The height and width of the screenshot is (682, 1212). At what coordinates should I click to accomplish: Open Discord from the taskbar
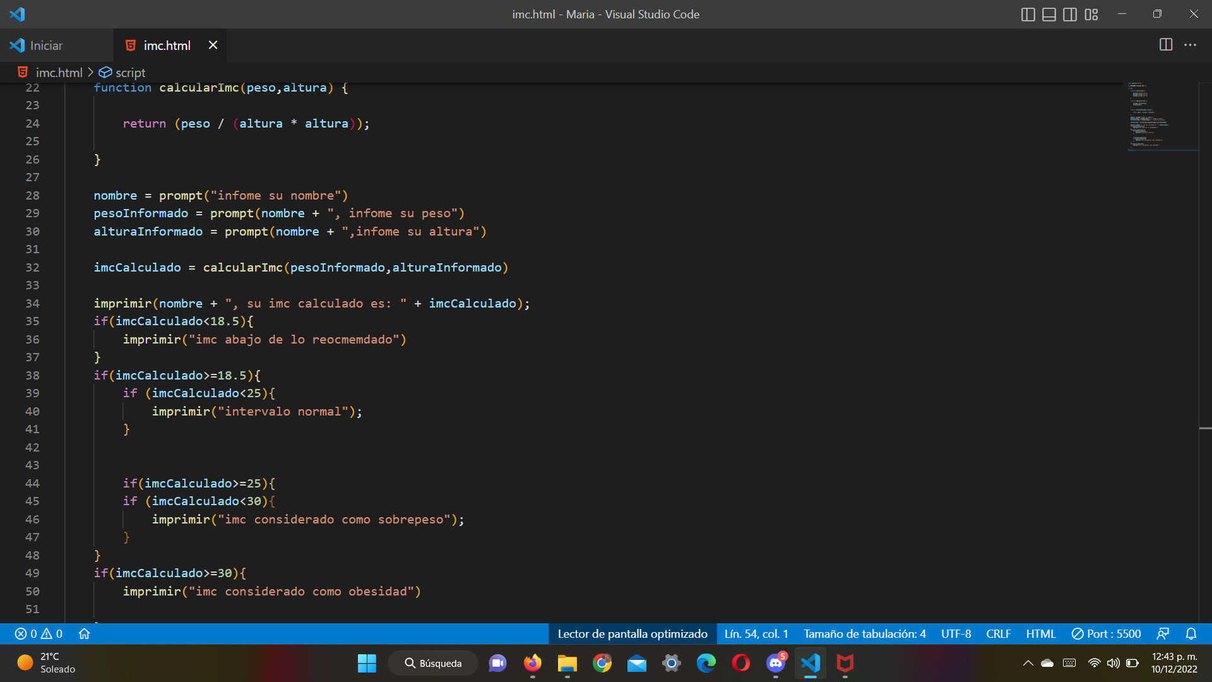pos(776,663)
